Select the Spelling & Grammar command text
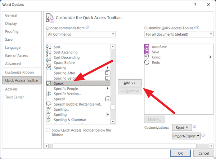The width and height of the screenshot is (216, 159). tap(70, 120)
